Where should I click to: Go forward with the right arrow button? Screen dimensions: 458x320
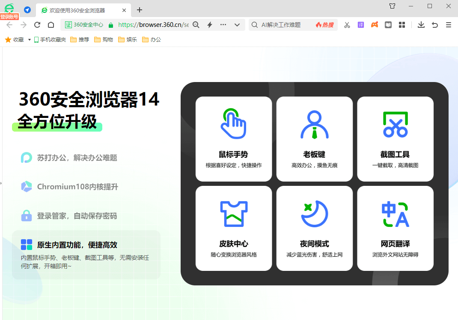click(x=24, y=25)
